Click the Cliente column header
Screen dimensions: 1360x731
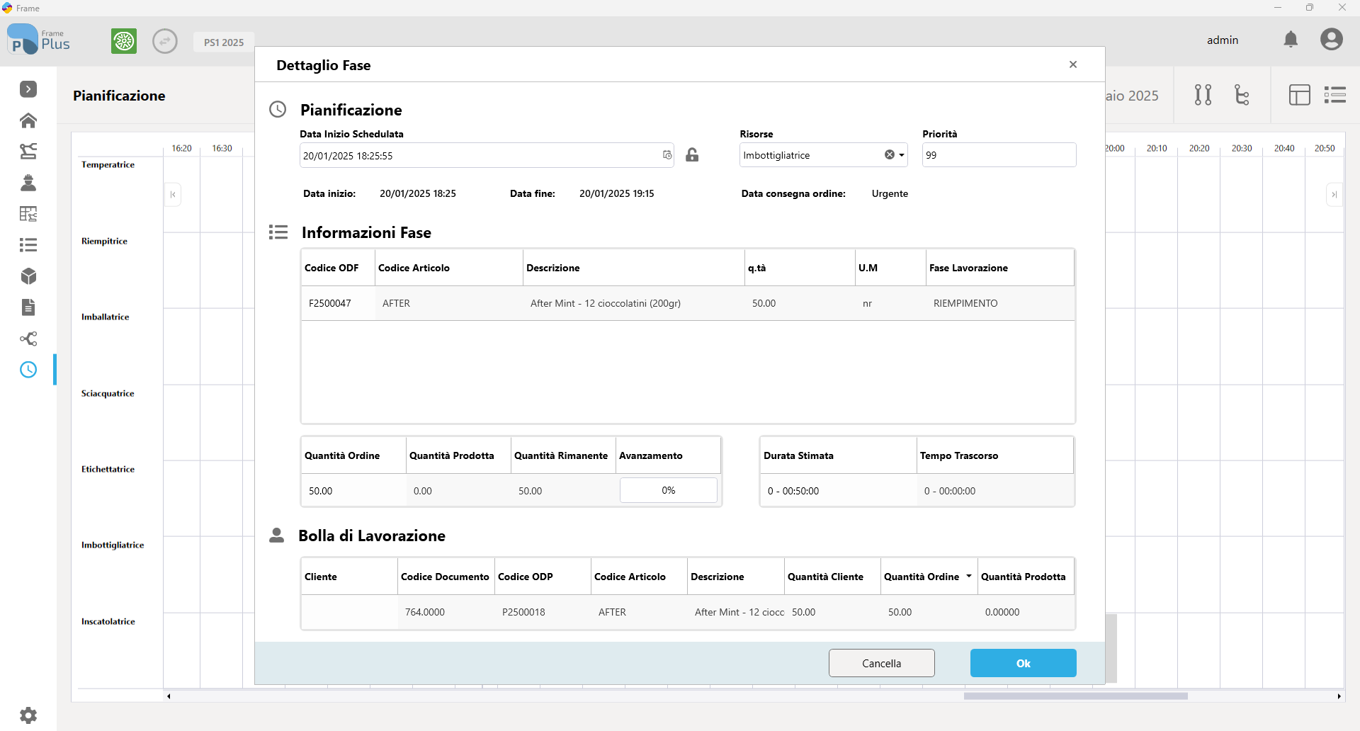[349, 577]
